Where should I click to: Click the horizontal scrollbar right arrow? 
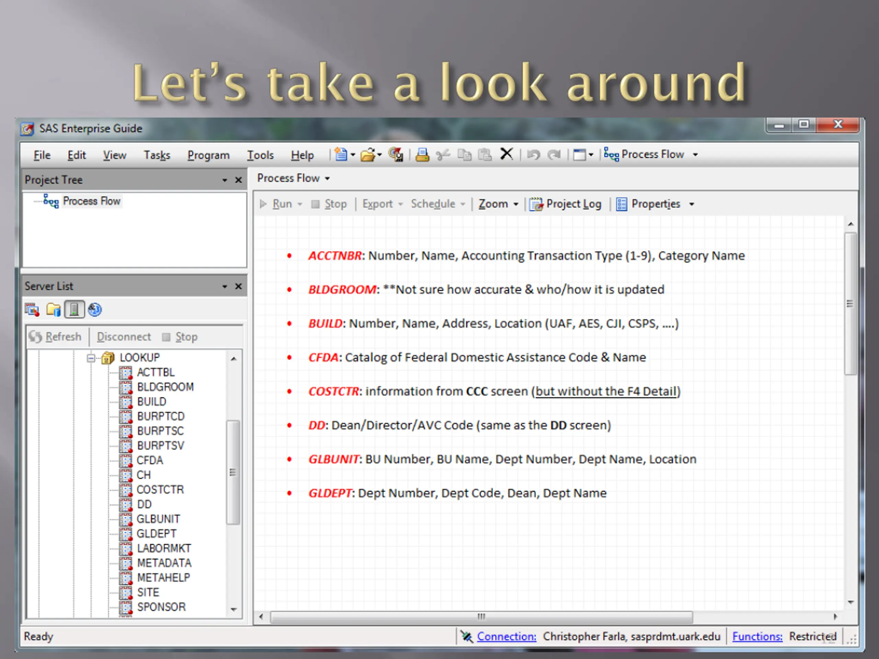(835, 617)
